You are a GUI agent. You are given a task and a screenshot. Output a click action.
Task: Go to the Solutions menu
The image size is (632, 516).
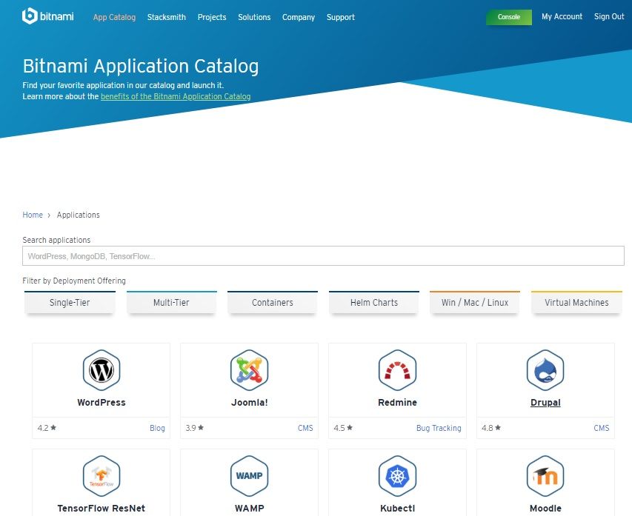point(254,17)
